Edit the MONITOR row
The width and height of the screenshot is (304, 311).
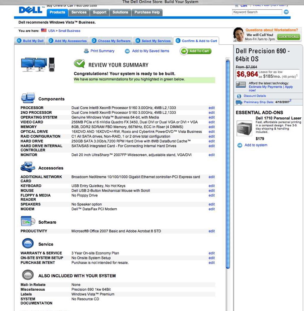(x=212, y=155)
